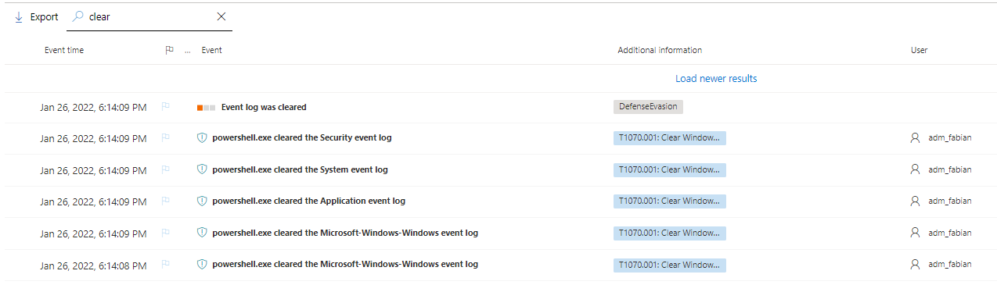Image resolution: width=997 pixels, height=285 pixels.
Task: Load newer results
Action: click(716, 78)
